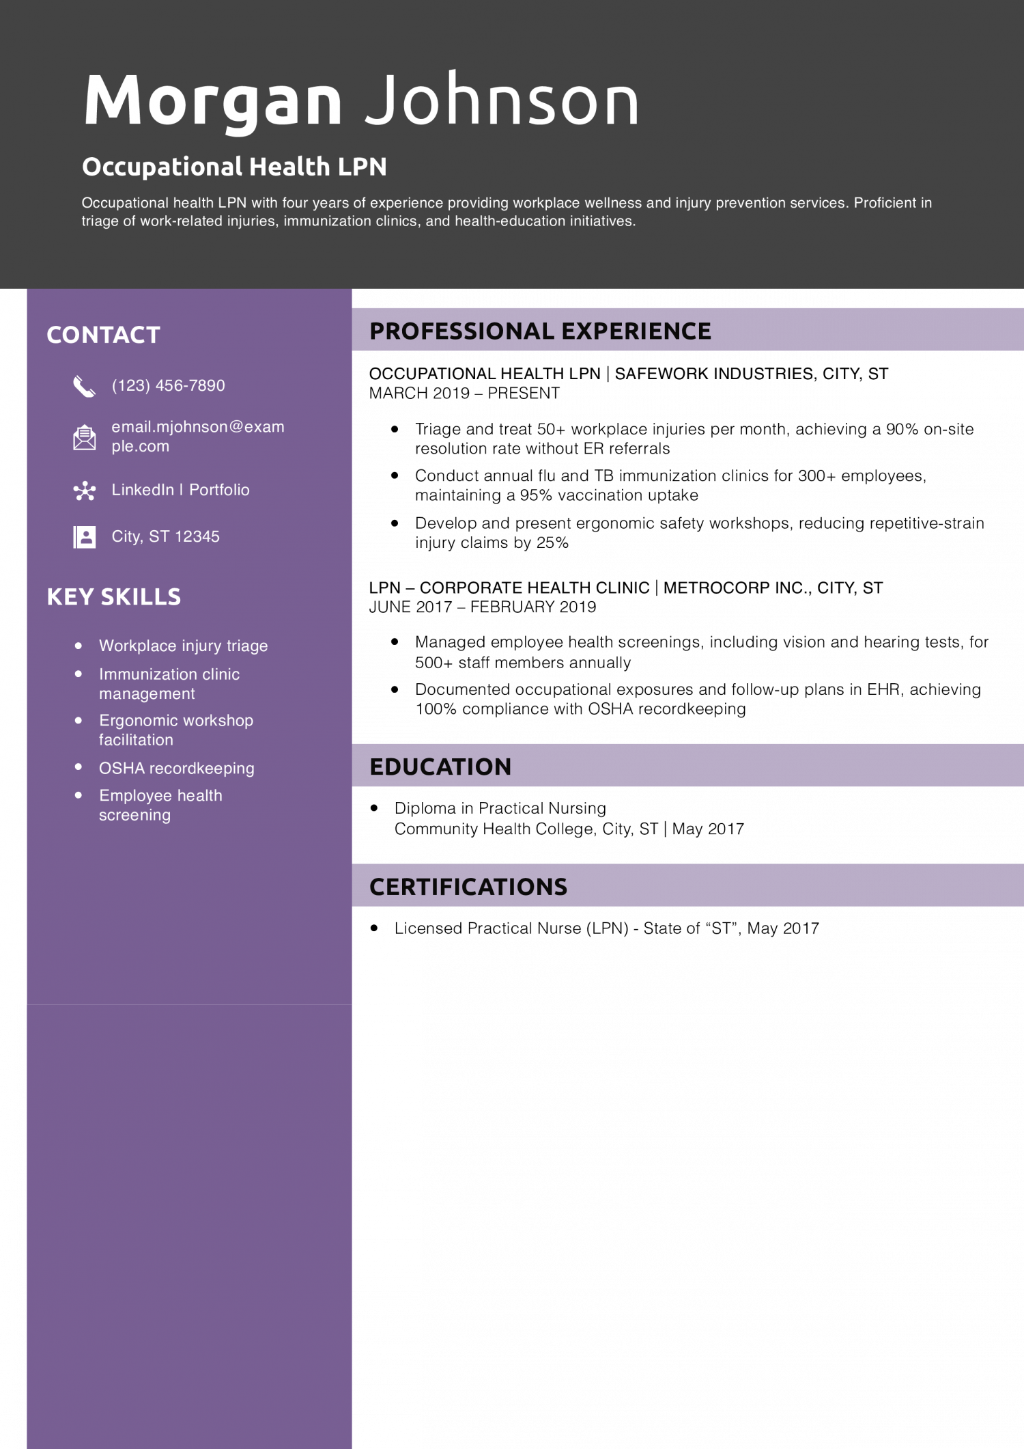1024x1449 pixels.
Task: Click the bullet about flu and TB immunization clinics
Action: coord(670,485)
